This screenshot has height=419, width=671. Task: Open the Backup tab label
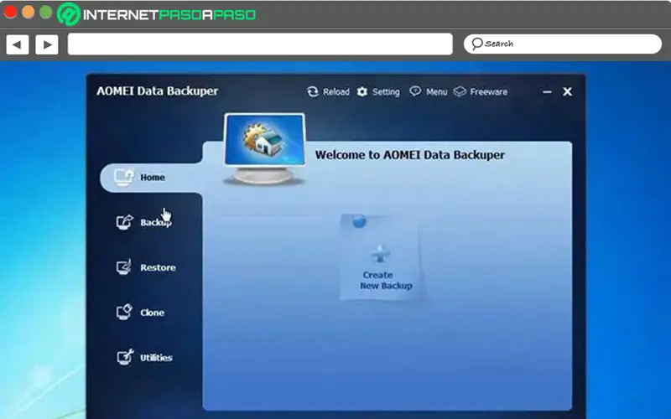156,222
